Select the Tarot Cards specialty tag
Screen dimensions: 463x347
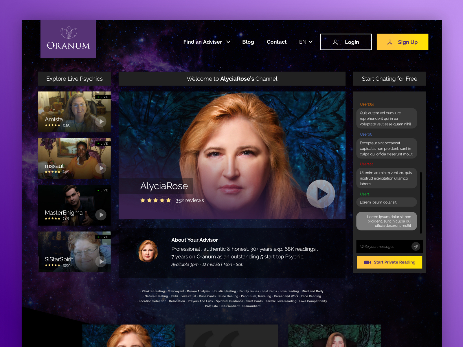click(254, 301)
